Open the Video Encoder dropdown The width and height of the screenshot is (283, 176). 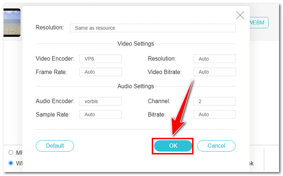pos(100,59)
